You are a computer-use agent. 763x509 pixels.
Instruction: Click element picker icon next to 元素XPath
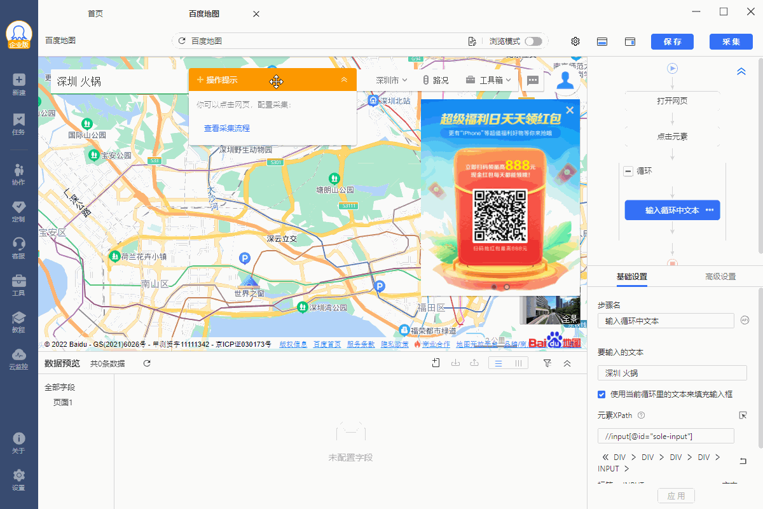pyautogui.click(x=743, y=415)
